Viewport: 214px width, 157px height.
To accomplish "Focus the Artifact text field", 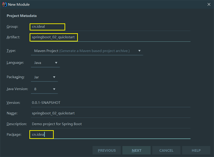I will [x=110, y=37].
